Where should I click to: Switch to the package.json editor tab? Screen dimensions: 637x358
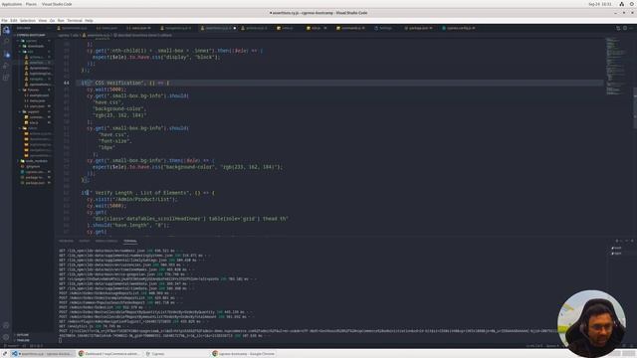tap(418, 28)
